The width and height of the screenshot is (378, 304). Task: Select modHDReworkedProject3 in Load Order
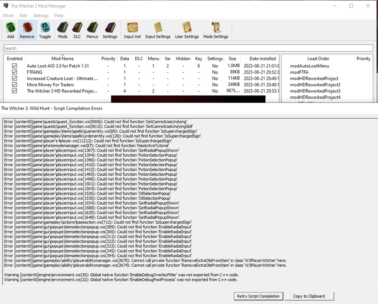(x=315, y=91)
